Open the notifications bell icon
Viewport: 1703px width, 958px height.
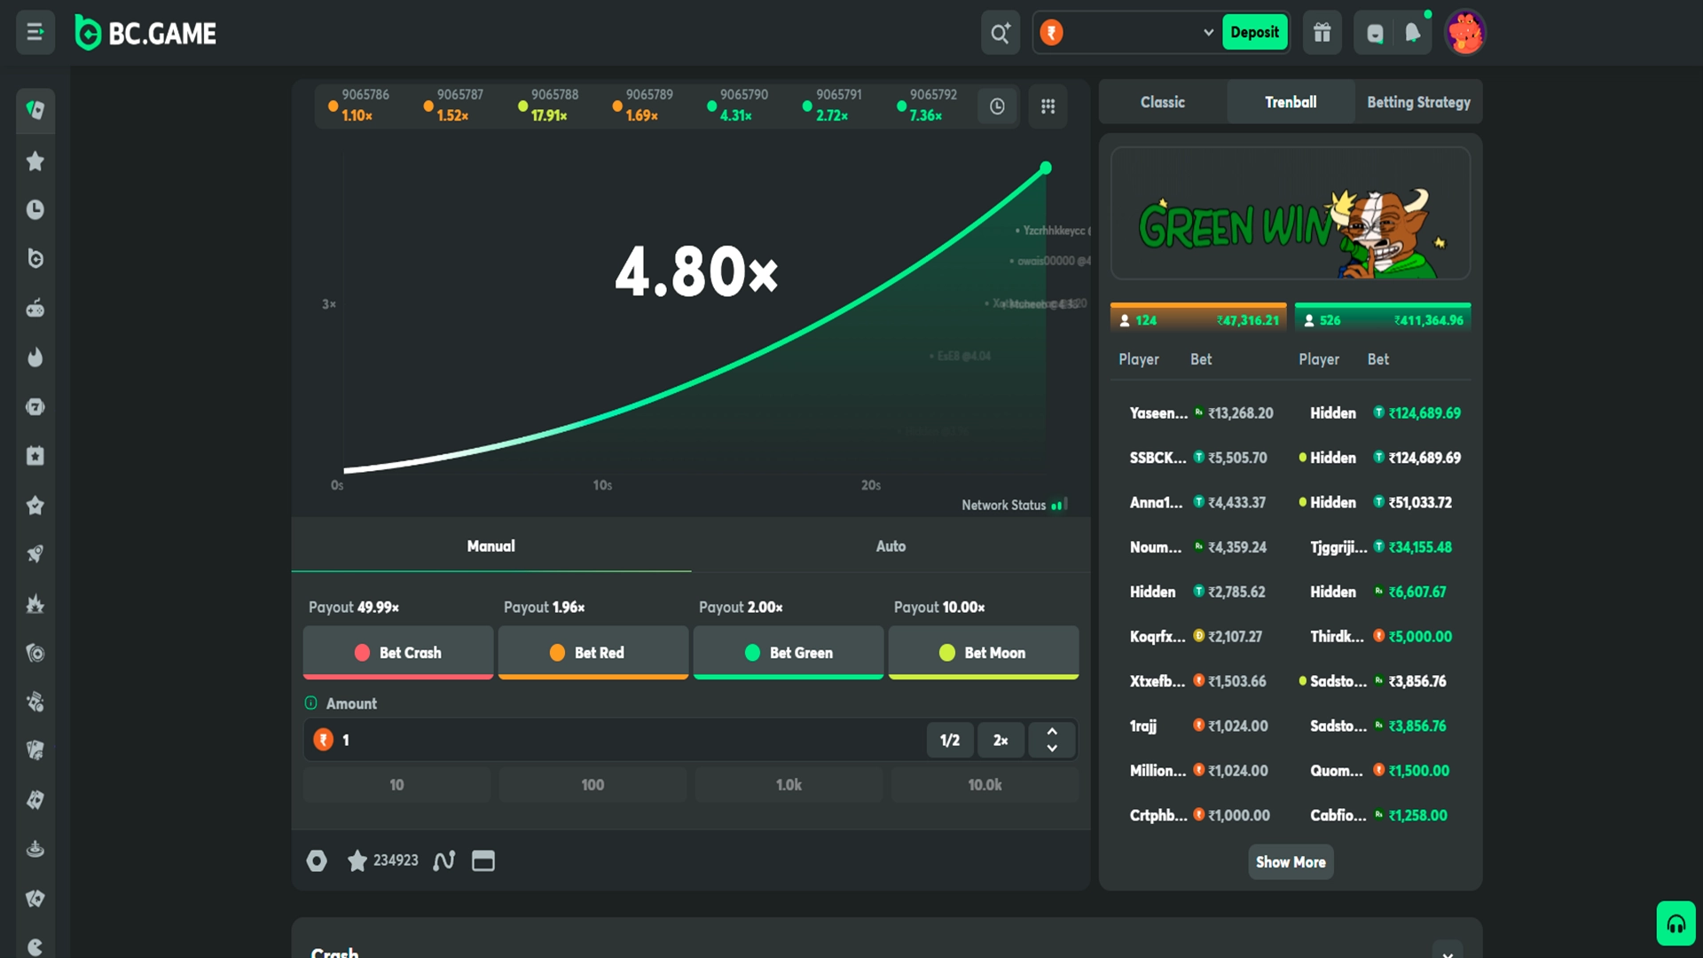(x=1412, y=33)
